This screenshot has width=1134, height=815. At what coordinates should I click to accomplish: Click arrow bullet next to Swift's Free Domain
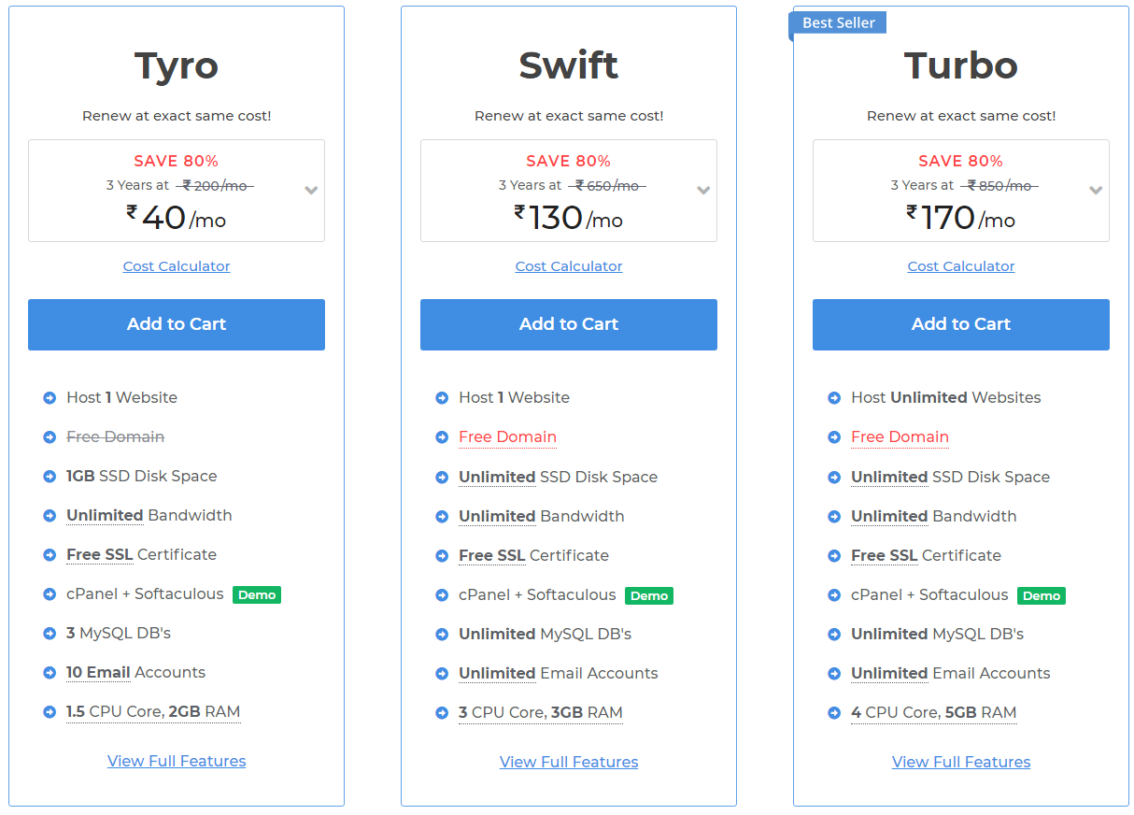point(442,437)
